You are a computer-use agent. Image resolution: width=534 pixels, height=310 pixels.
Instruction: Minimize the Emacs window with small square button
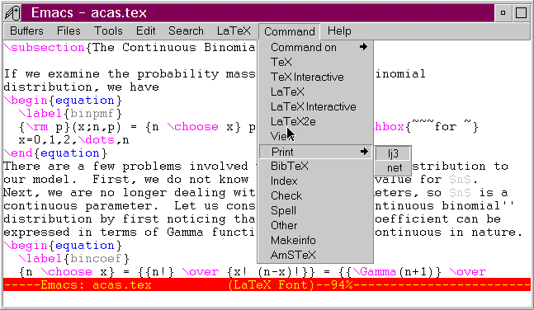[x=503, y=13]
